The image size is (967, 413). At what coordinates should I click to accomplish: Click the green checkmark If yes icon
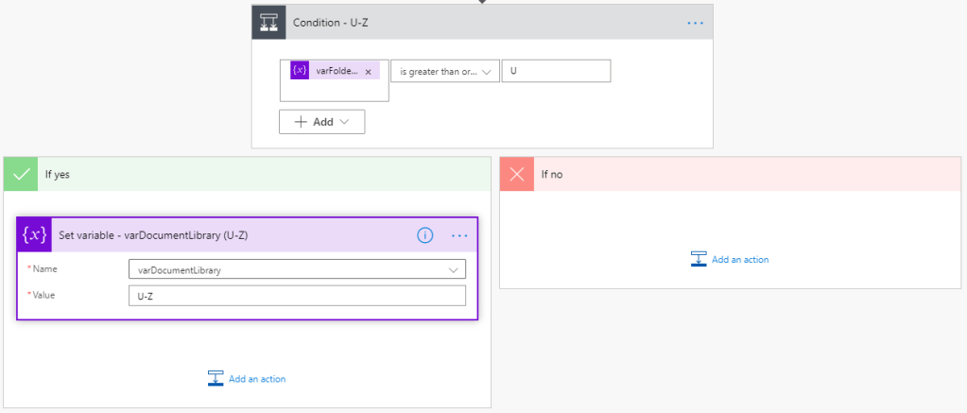(x=20, y=174)
